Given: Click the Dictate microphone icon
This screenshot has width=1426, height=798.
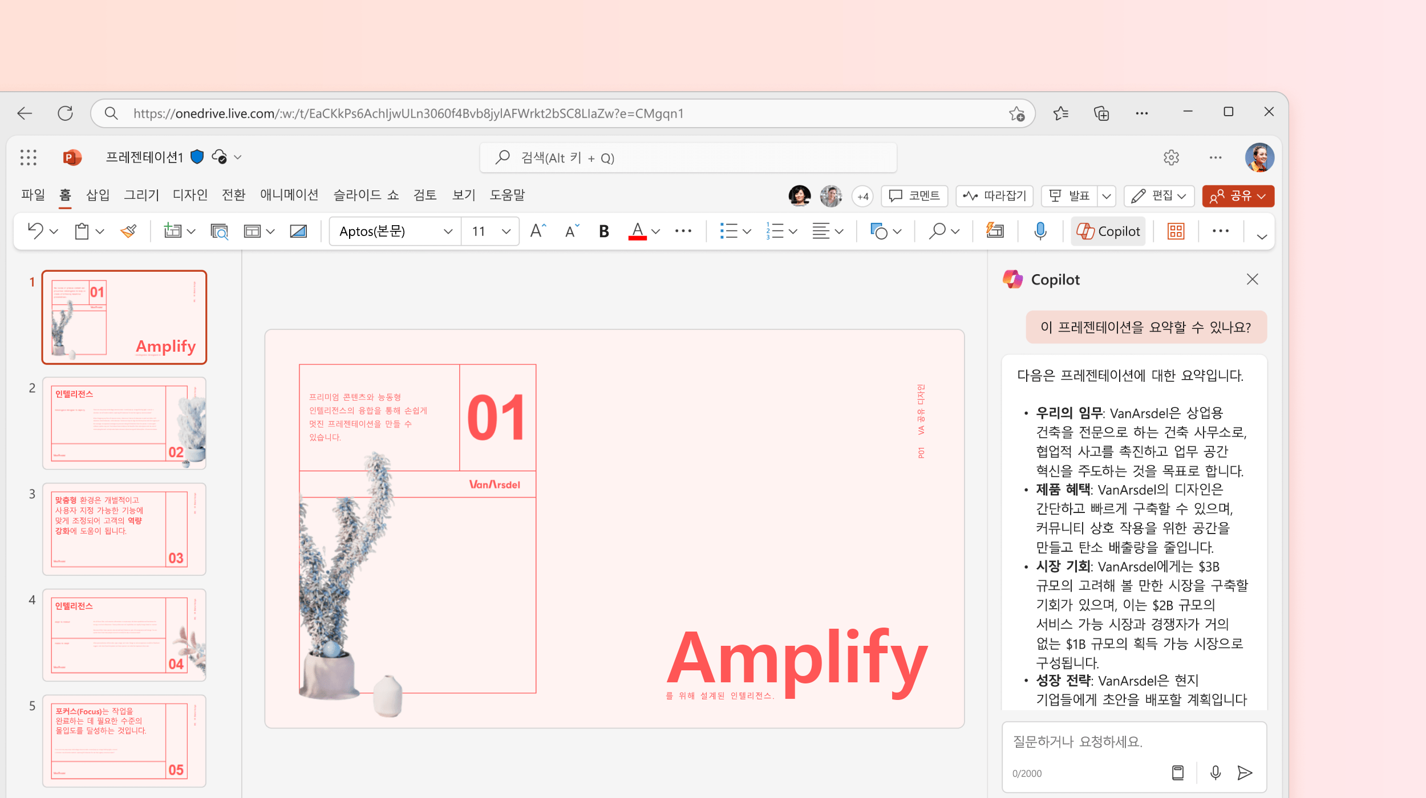Looking at the screenshot, I should click(x=1040, y=231).
